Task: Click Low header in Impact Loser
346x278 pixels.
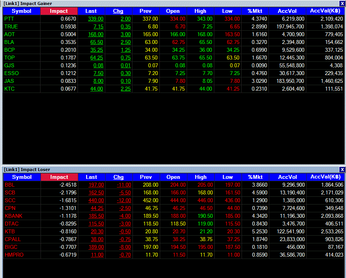Action: 228,177
